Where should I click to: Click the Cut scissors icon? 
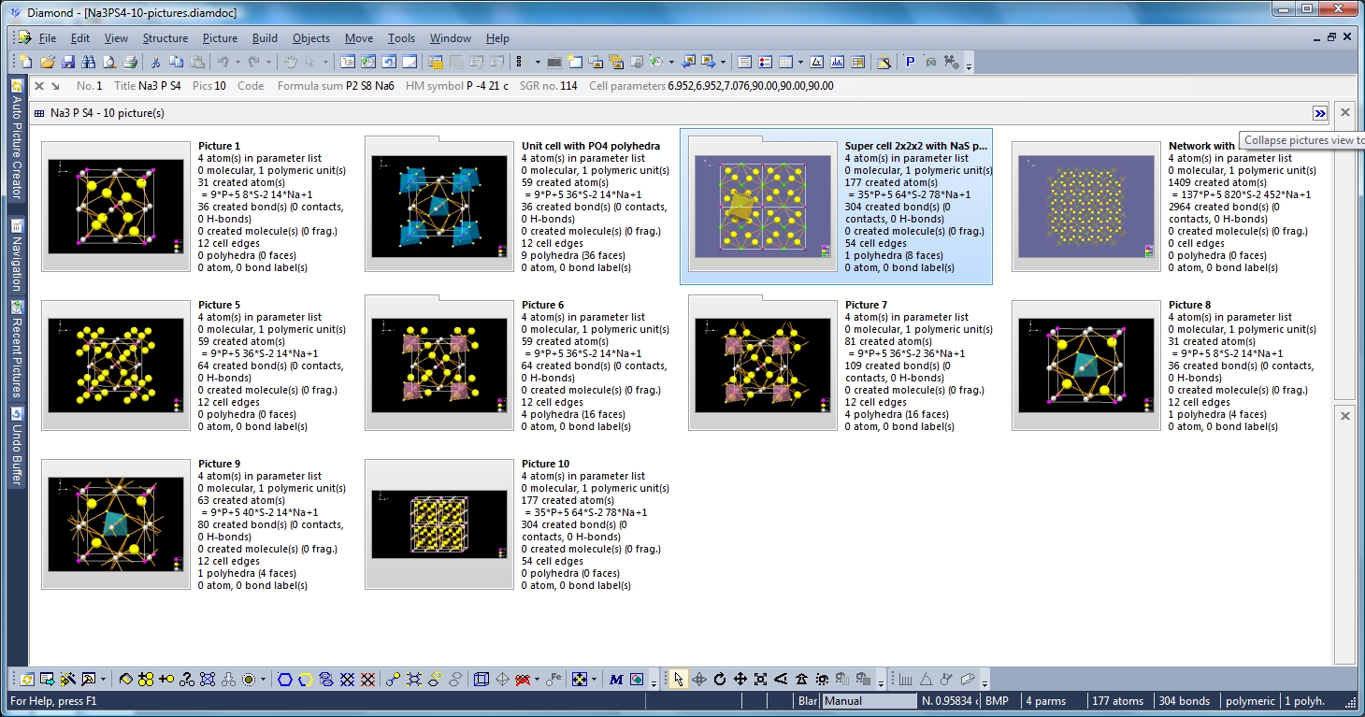155,62
